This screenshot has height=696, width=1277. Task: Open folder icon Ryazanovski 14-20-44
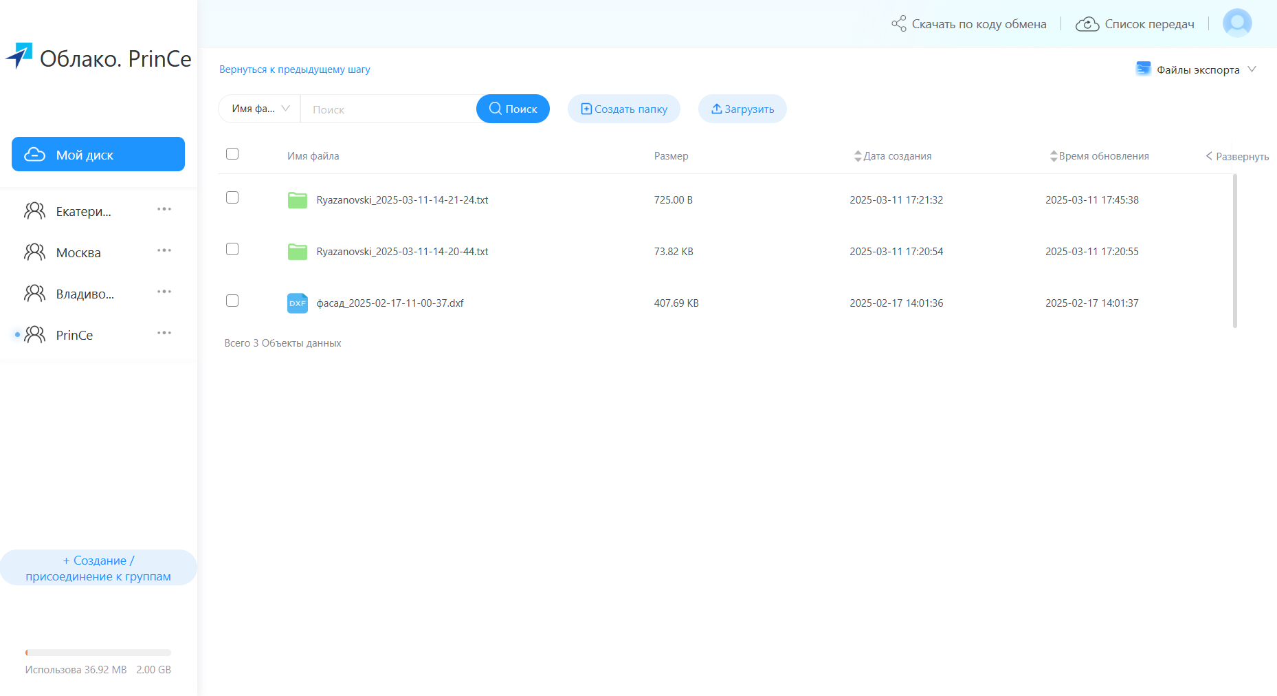click(x=297, y=252)
